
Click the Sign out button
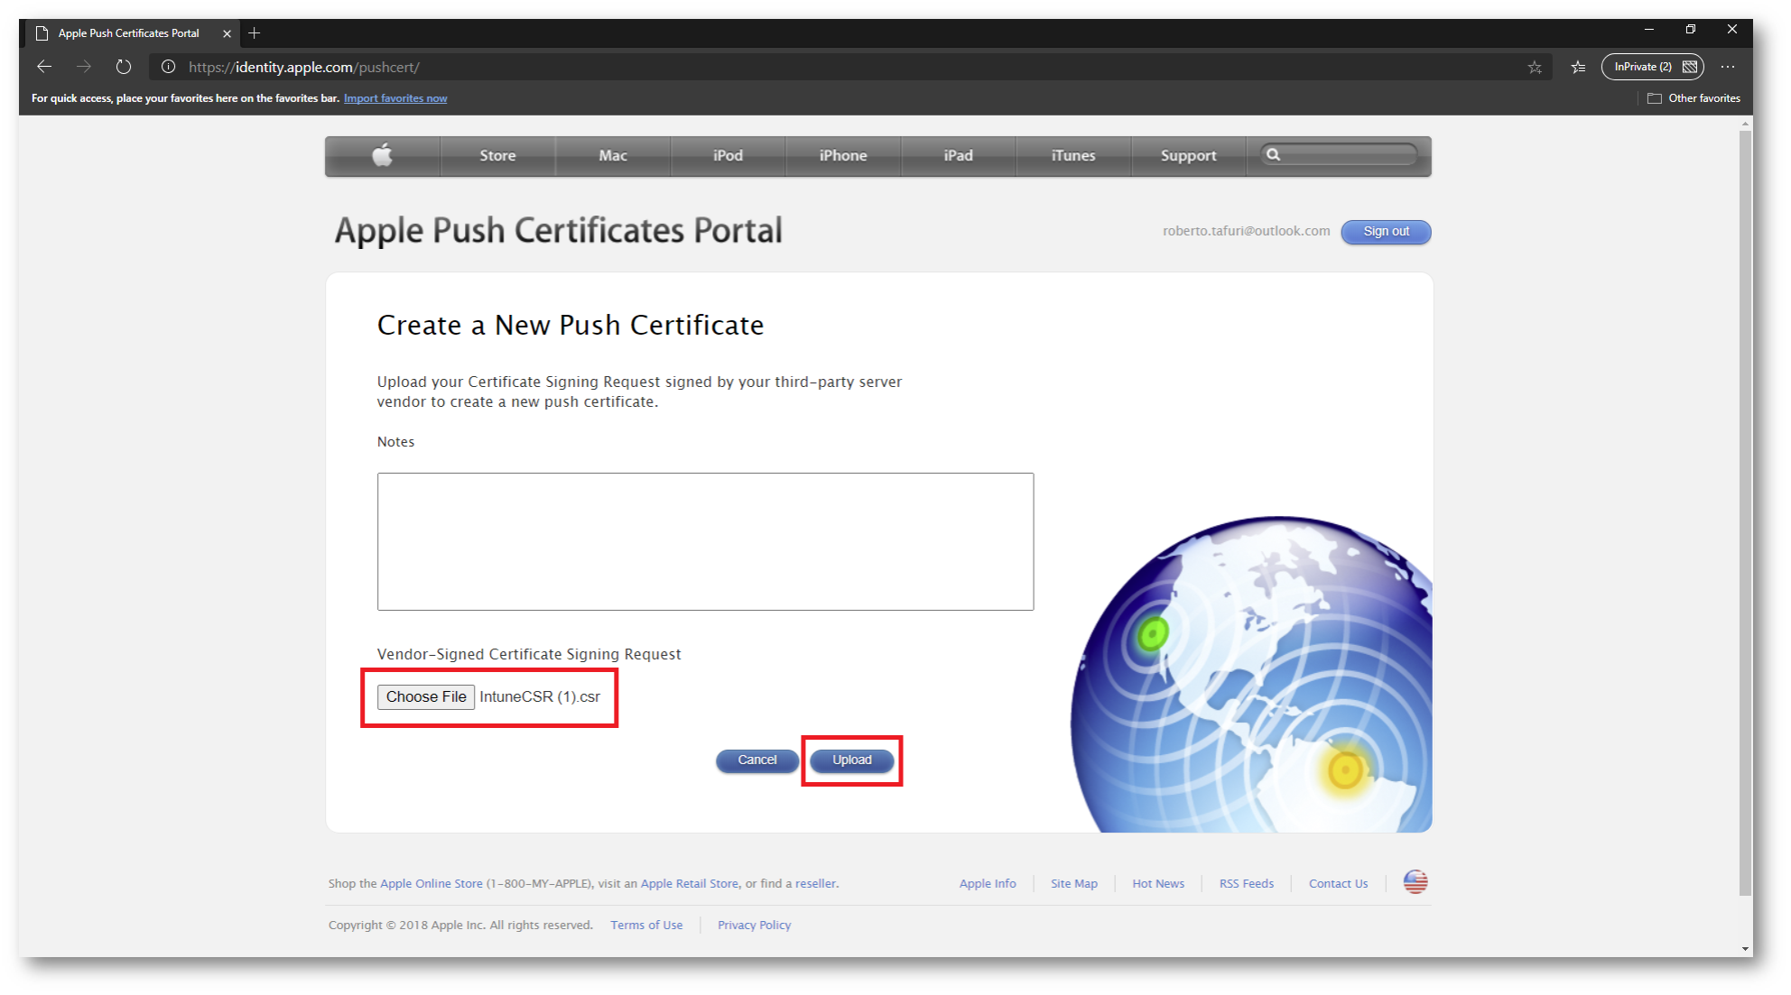point(1386,232)
